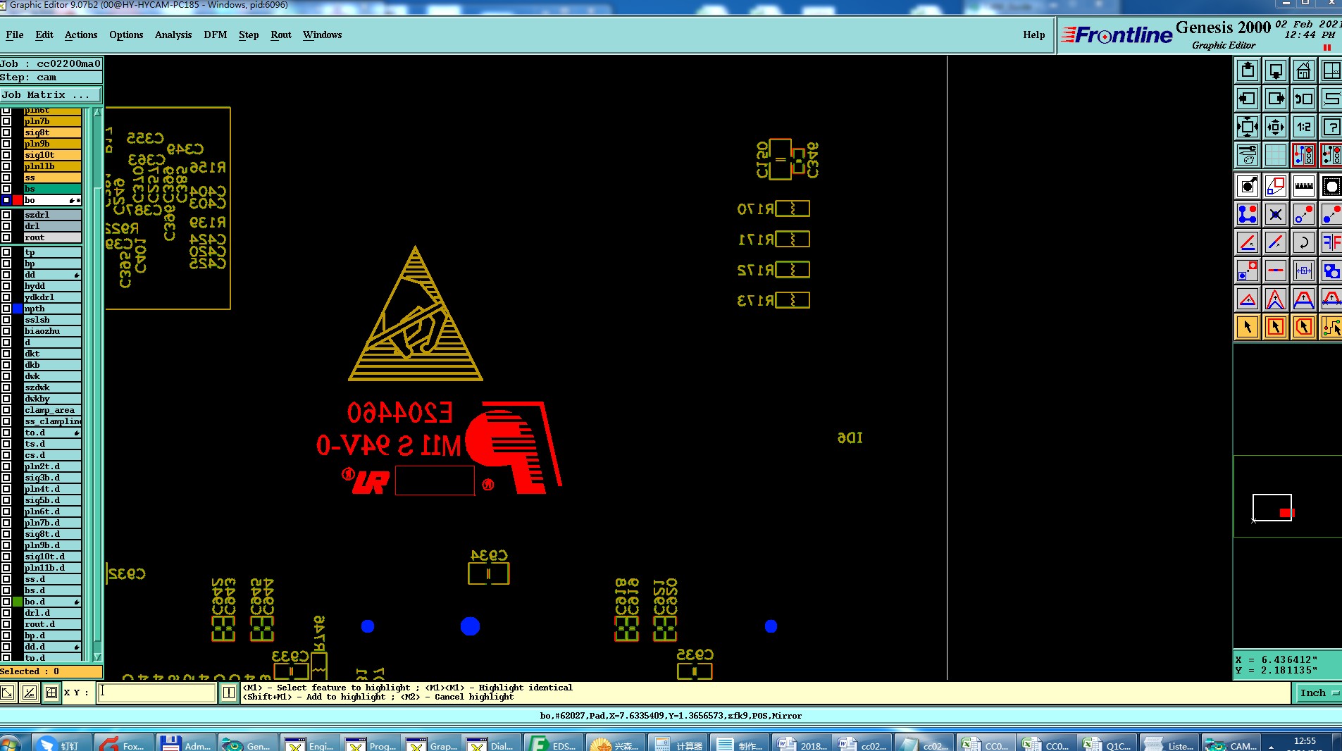Image resolution: width=1342 pixels, height=751 pixels.
Task: Open the Rout menu
Action: 281,35
